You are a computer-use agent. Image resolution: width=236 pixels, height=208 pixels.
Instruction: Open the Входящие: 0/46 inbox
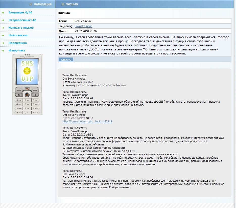[x=20, y=12]
